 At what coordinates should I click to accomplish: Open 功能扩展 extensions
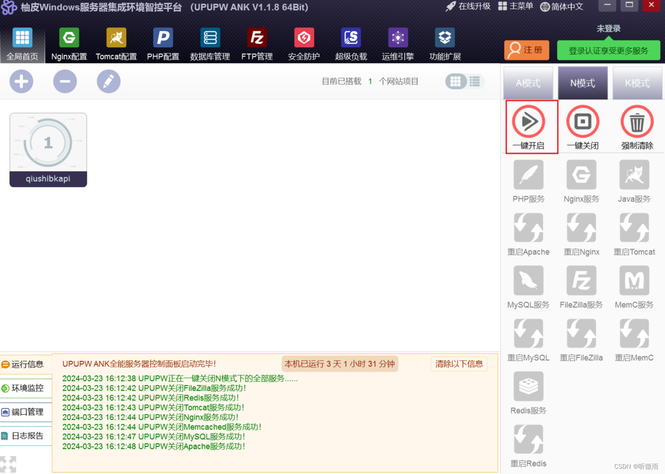coord(445,44)
